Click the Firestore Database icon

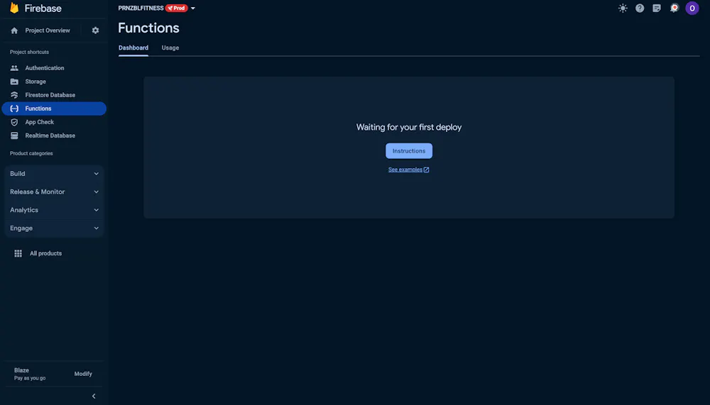coord(14,95)
